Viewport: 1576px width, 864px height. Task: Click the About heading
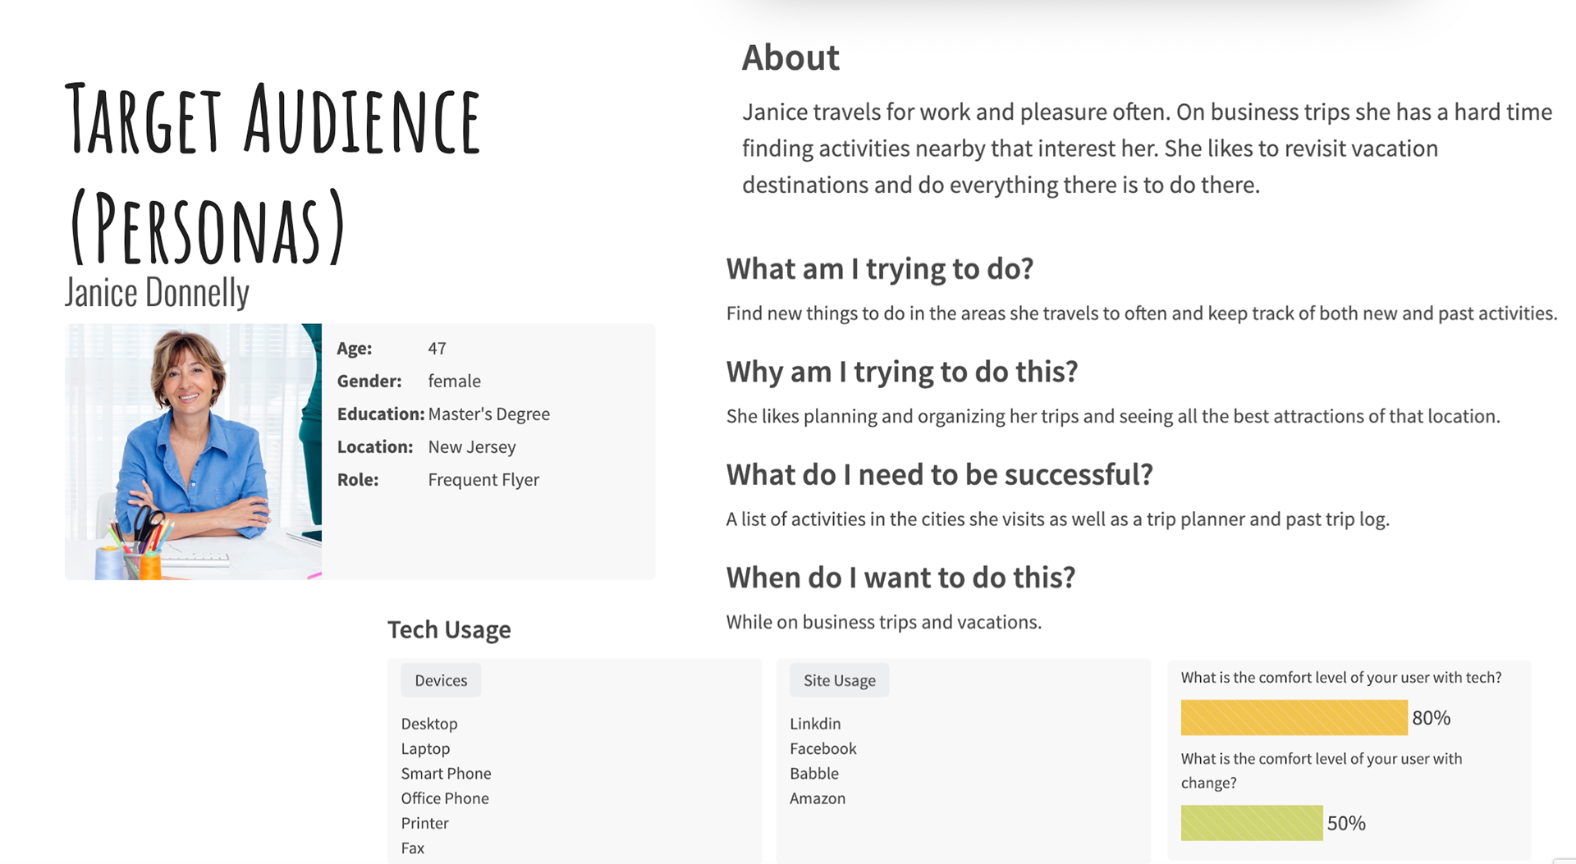[790, 58]
